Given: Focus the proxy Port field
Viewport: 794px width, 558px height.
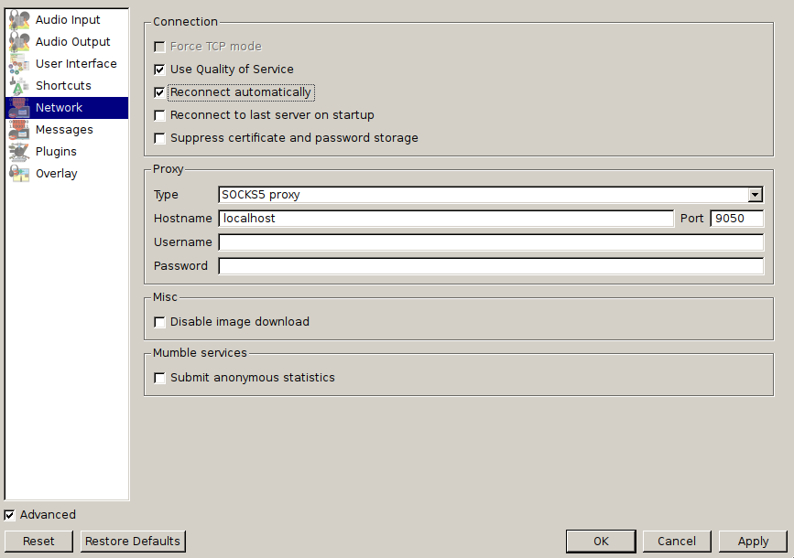Looking at the screenshot, I should 736,219.
